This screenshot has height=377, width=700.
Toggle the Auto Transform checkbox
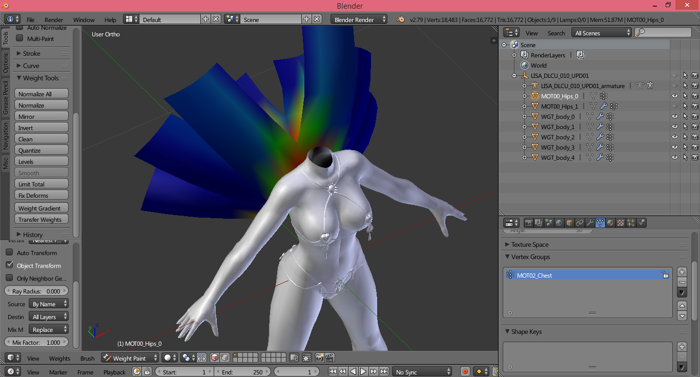point(9,253)
